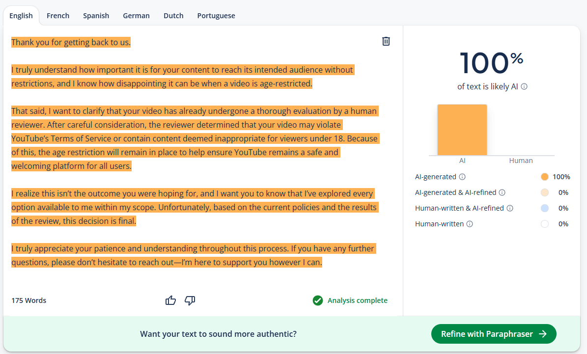Click the 'AI' axis label under chart
This screenshot has width=587, height=354.
462,161
